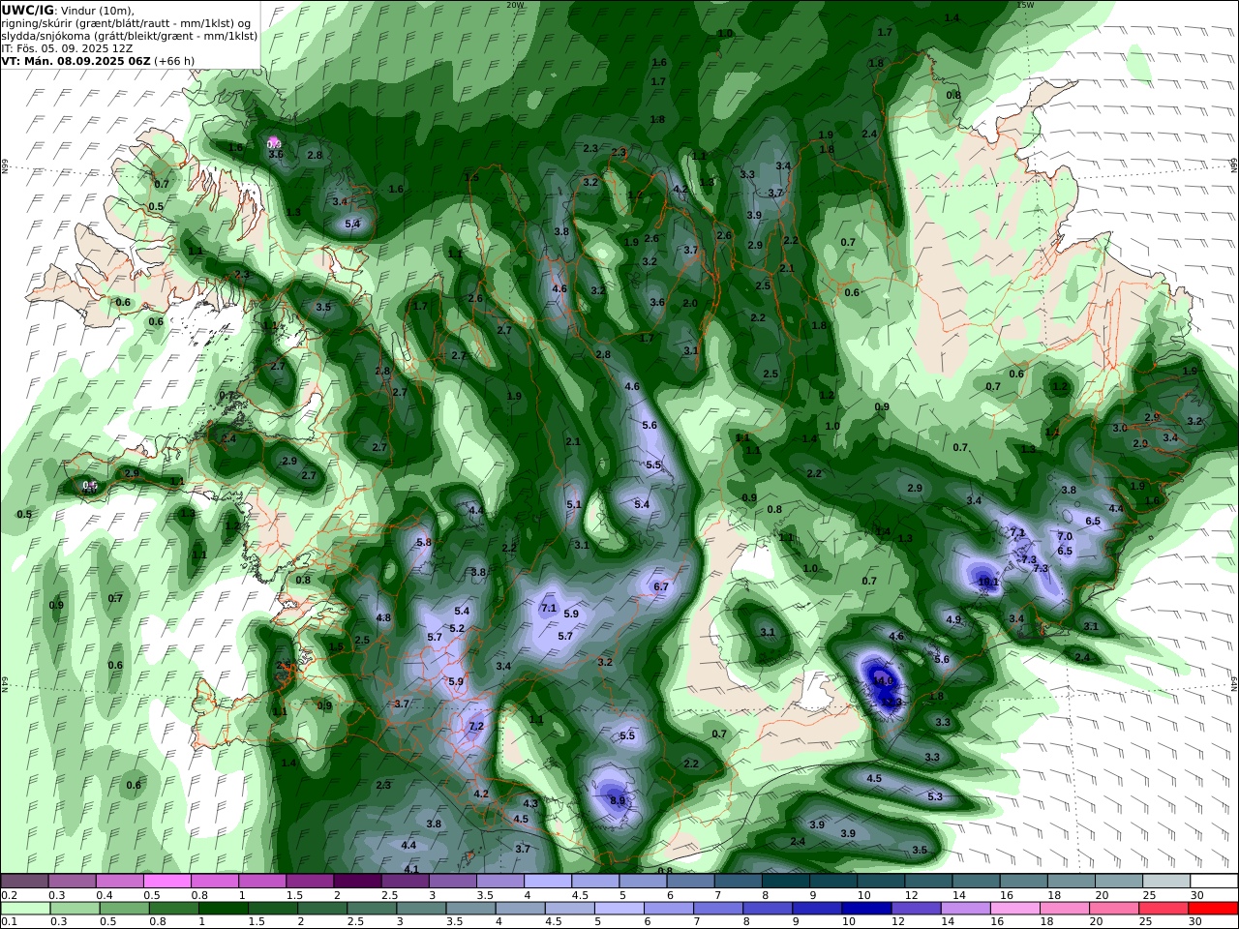Viewport: 1239px width, 929px height.
Task: Click the 4.3 precipitation value
Action: (530, 804)
